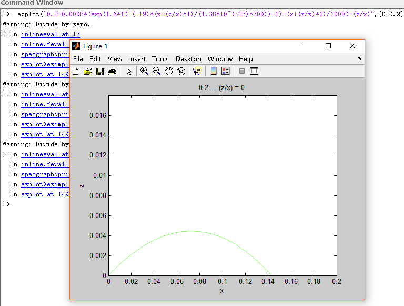Screen dimensions: 404x306
Task: Select the Zoom Out magnifier tool
Action: [156, 71]
